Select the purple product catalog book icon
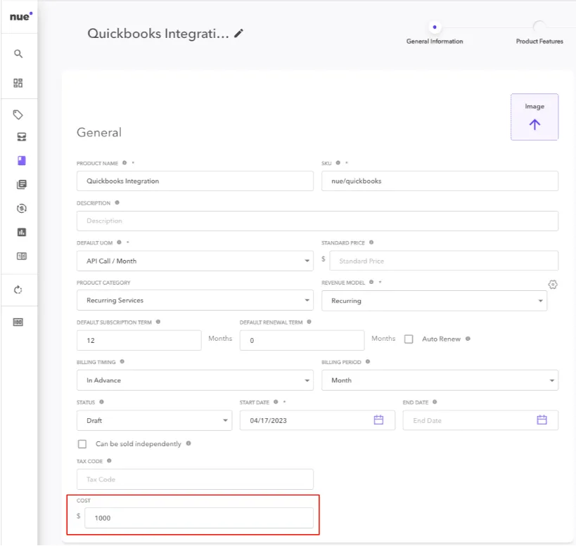The image size is (576, 546). [22, 161]
